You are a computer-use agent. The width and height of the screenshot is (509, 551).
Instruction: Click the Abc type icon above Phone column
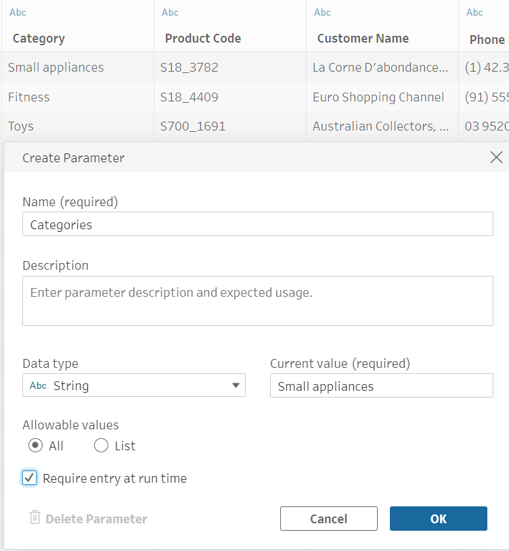point(475,12)
